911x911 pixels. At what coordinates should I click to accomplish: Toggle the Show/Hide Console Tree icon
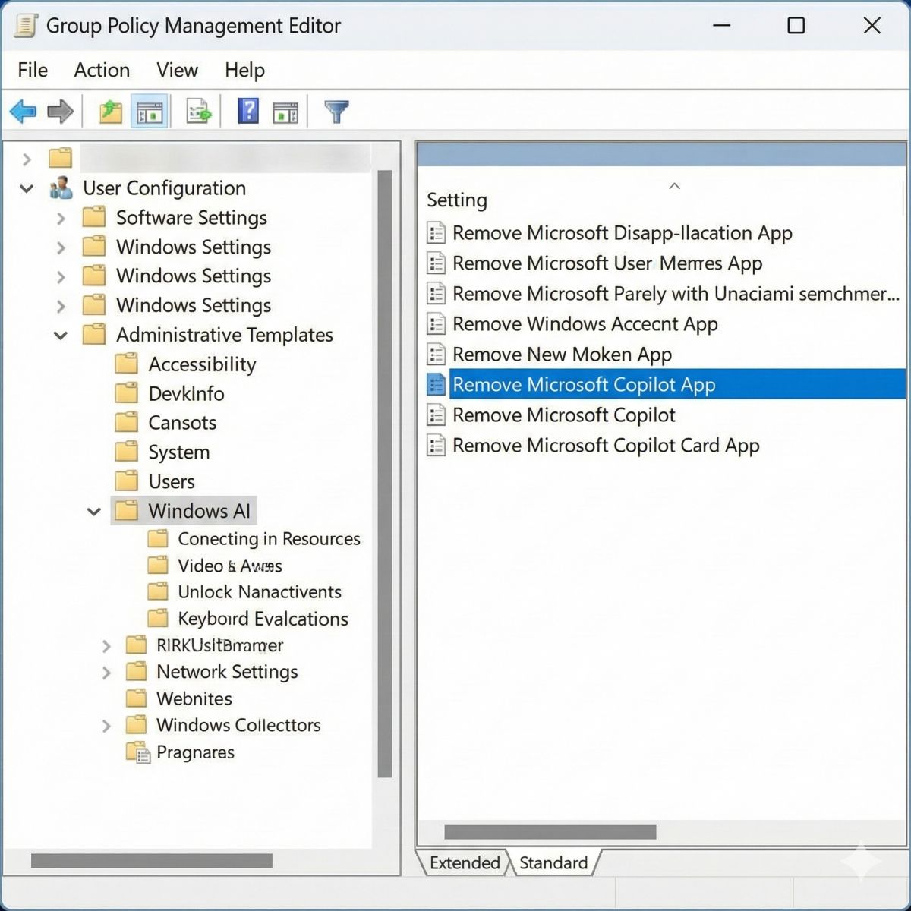pos(149,112)
